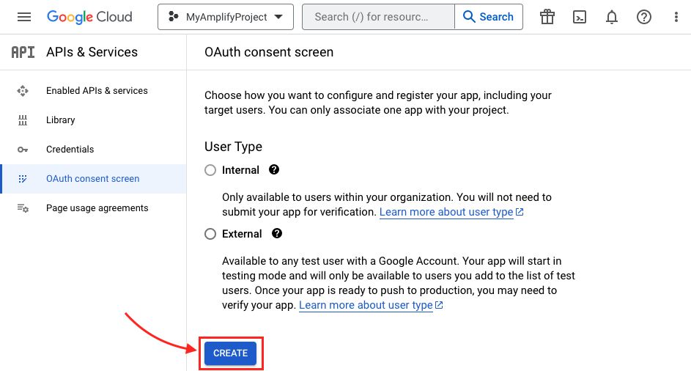Select OAuth consent screen in sidebar
The height and width of the screenshot is (371, 691).
(92, 179)
